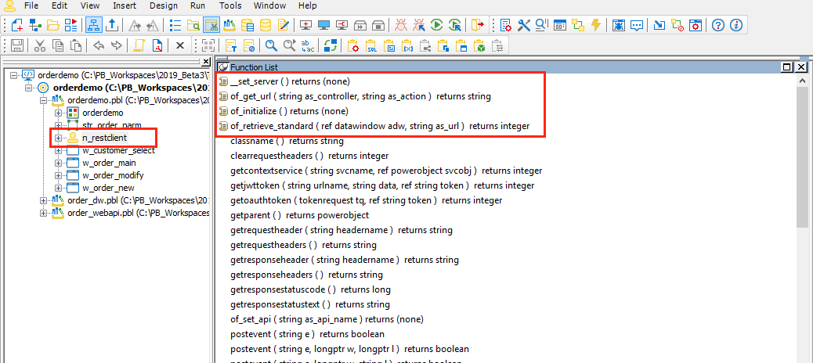Screen dimensions: 813x363
Task: Close the System Tree pane
Action: click(x=206, y=62)
